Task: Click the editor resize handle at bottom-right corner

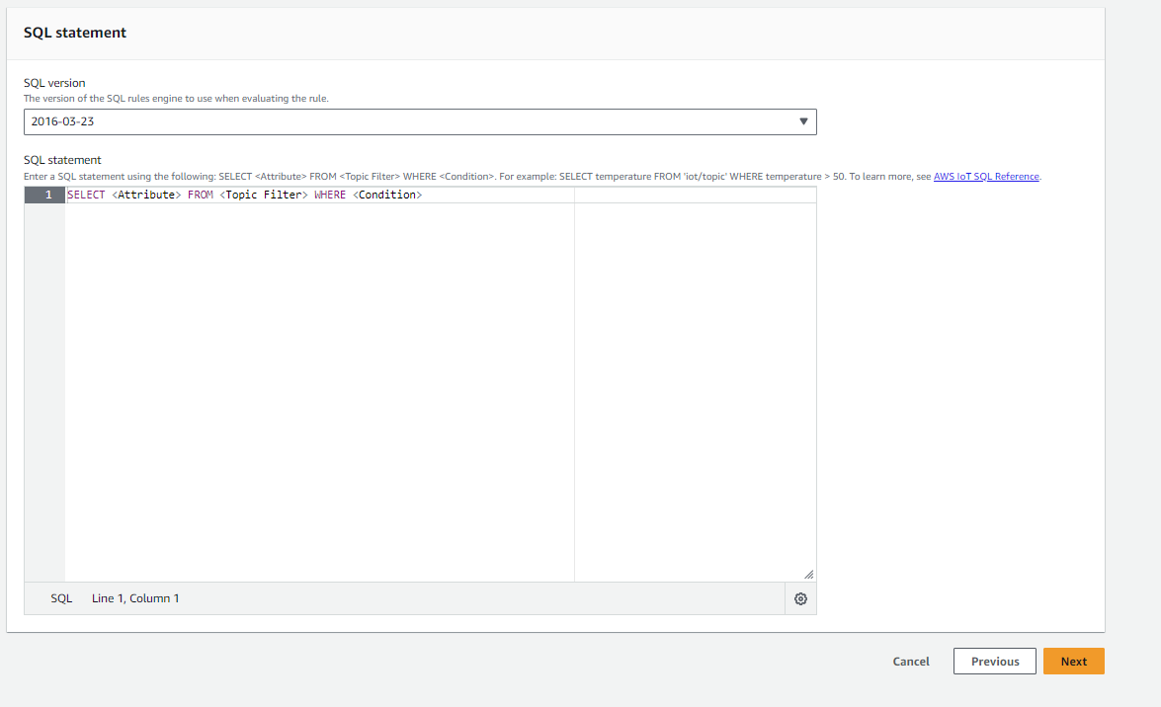Action: pyautogui.click(x=809, y=573)
